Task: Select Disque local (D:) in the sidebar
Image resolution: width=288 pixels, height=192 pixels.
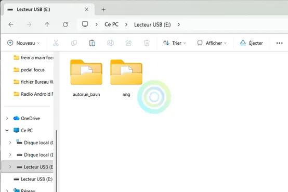Action: coord(35,155)
